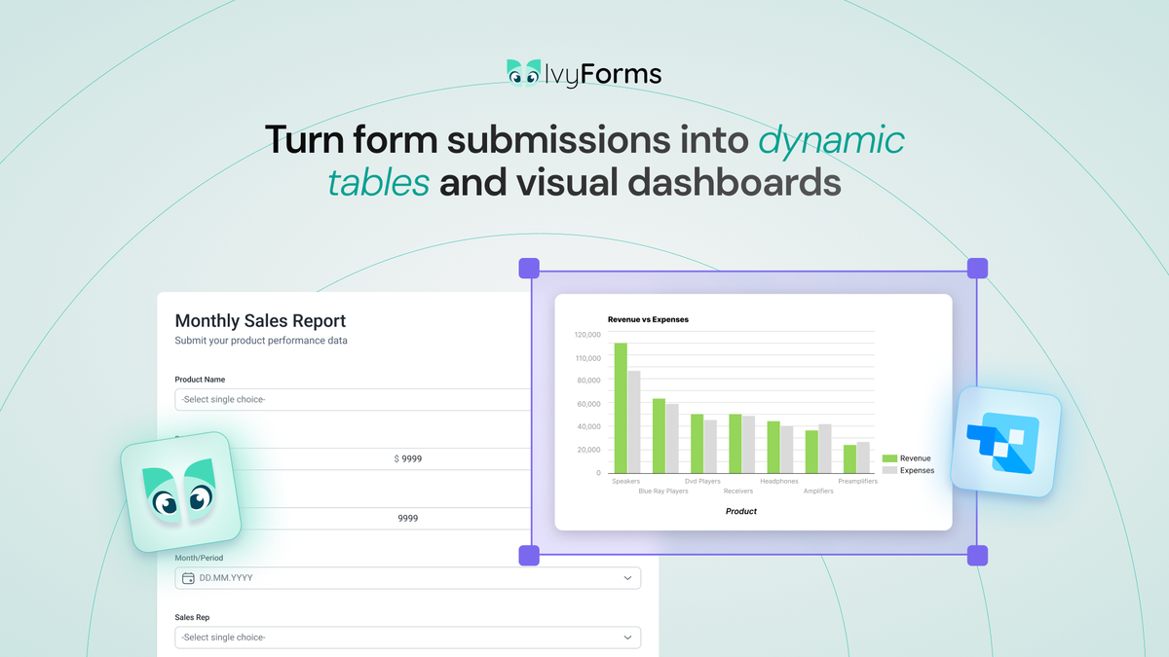This screenshot has height=657, width=1169.
Task: Click the Speakers green revenue bar
Action: pos(621,408)
